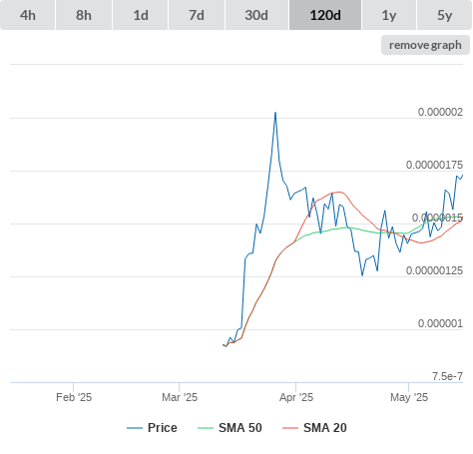Click the Mar '25 axis tick label
The width and height of the screenshot is (473, 454).
coord(180,397)
